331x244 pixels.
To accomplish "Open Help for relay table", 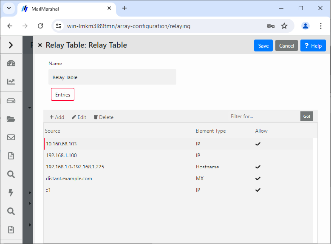I will click(x=313, y=45).
